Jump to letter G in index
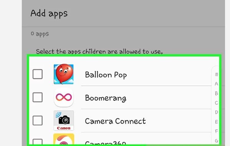This screenshot has width=230, height=146. (216, 141)
